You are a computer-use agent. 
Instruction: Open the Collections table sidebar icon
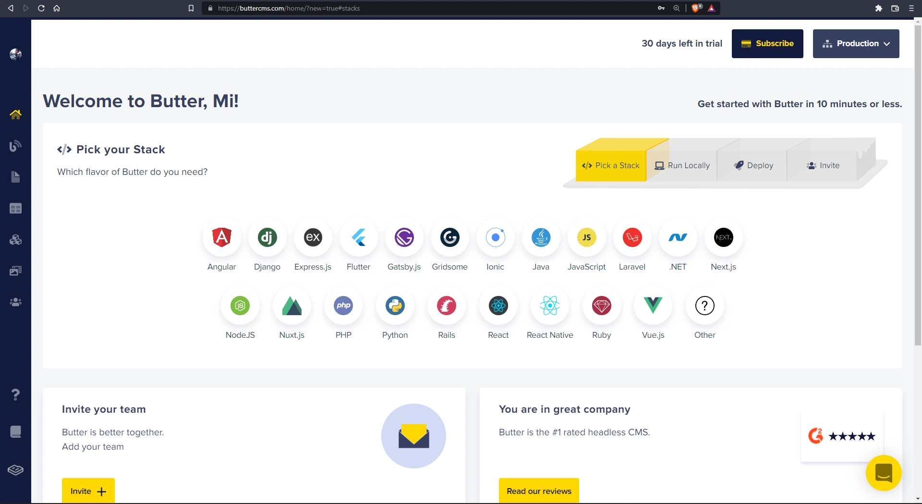click(15, 208)
